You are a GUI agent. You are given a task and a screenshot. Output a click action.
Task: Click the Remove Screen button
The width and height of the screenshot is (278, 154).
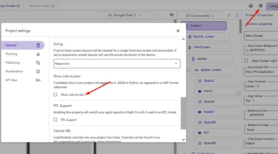pos(42,6)
